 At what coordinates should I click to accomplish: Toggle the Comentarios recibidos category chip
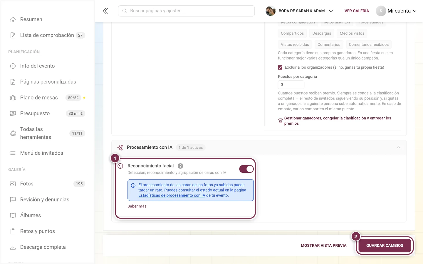coord(369,45)
